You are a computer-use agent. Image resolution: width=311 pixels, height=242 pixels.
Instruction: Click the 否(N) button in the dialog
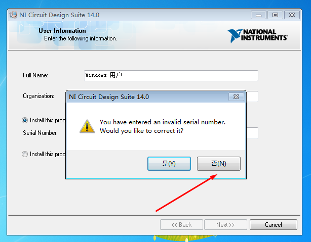point(219,164)
